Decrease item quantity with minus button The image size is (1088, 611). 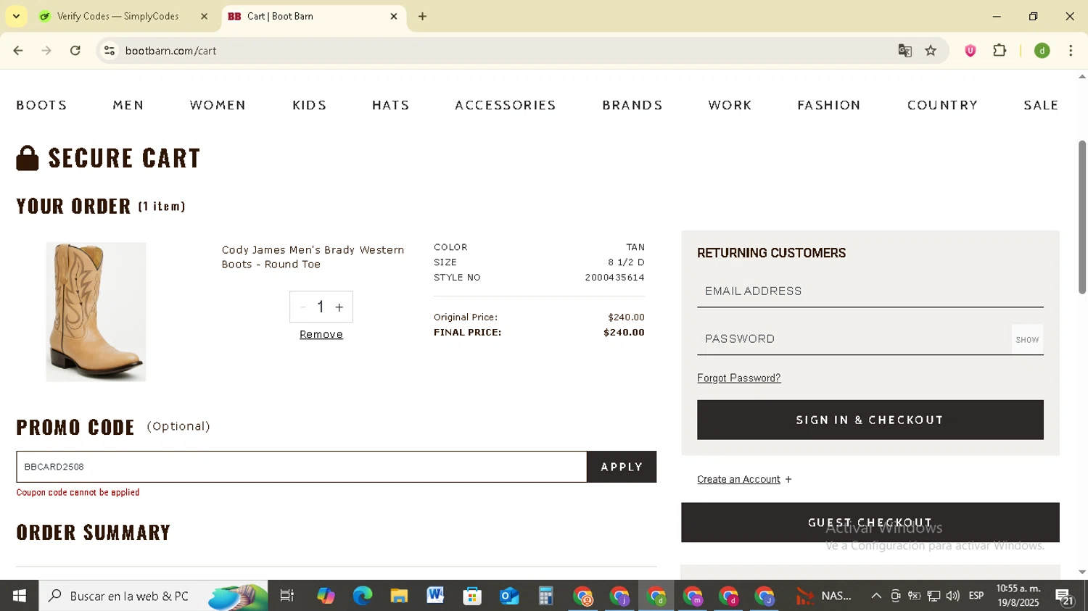(303, 307)
